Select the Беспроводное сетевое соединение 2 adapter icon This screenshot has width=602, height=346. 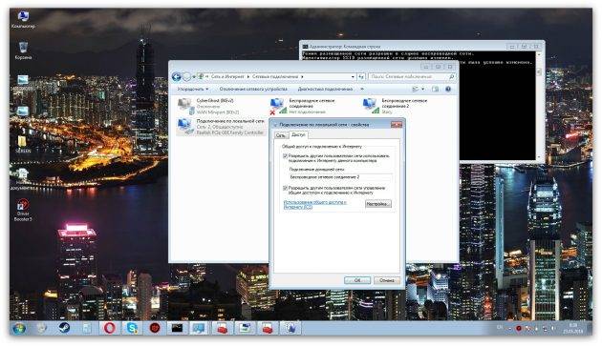point(370,106)
